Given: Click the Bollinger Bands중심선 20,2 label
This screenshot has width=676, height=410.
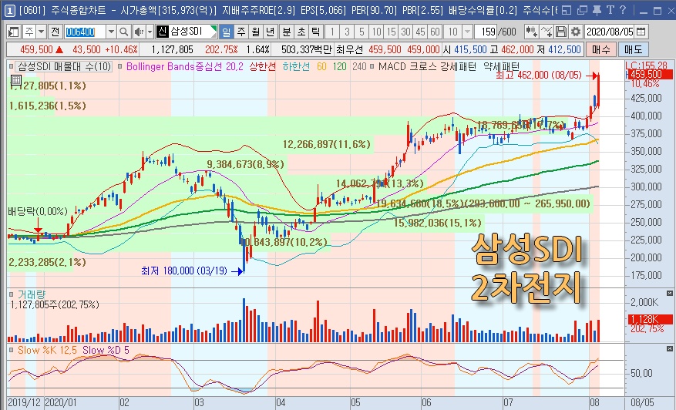Looking at the screenshot, I should pos(185,66).
